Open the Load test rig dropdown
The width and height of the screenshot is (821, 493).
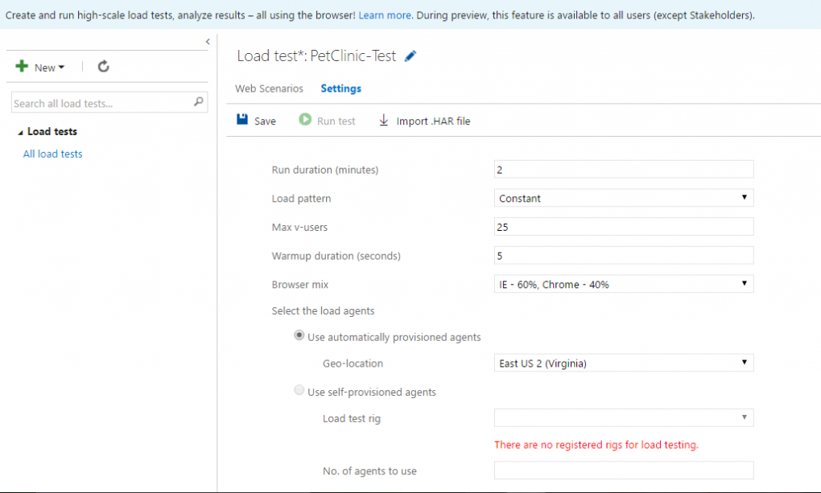click(x=624, y=417)
